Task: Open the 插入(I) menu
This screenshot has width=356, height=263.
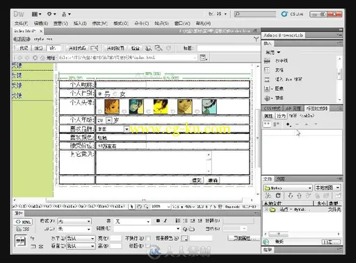Action: pyautogui.click(x=80, y=23)
